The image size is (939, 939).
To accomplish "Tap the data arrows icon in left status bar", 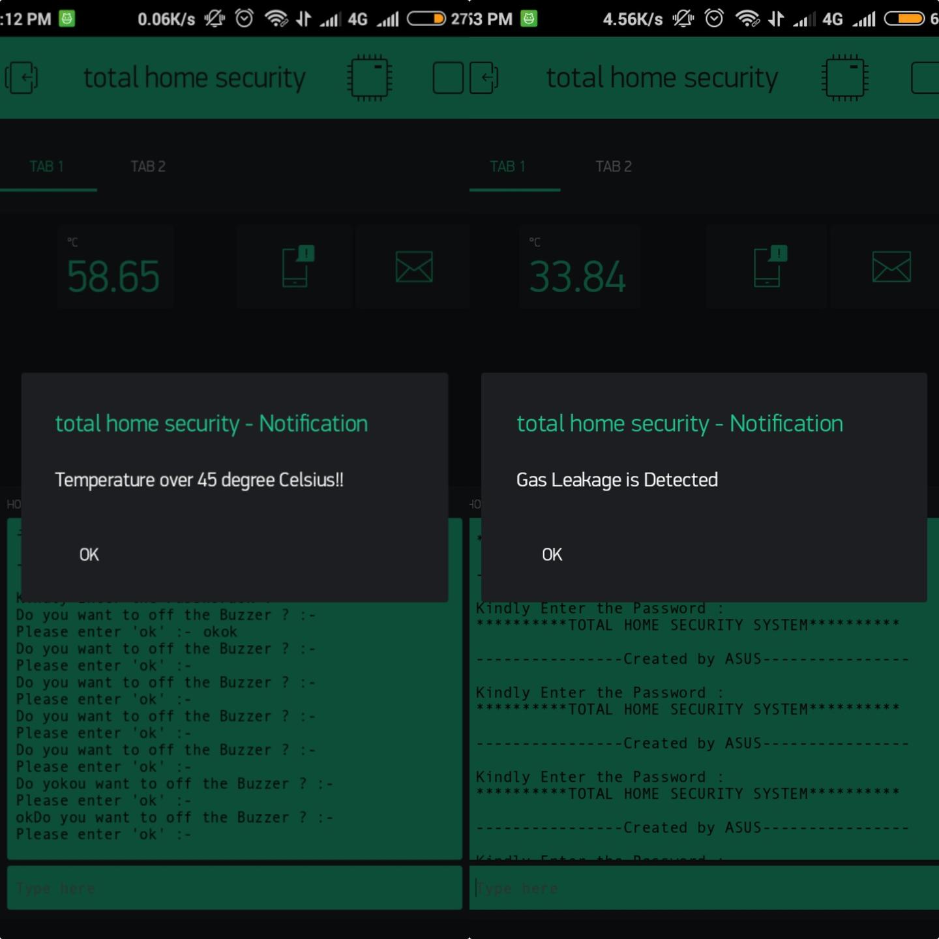I will (303, 18).
